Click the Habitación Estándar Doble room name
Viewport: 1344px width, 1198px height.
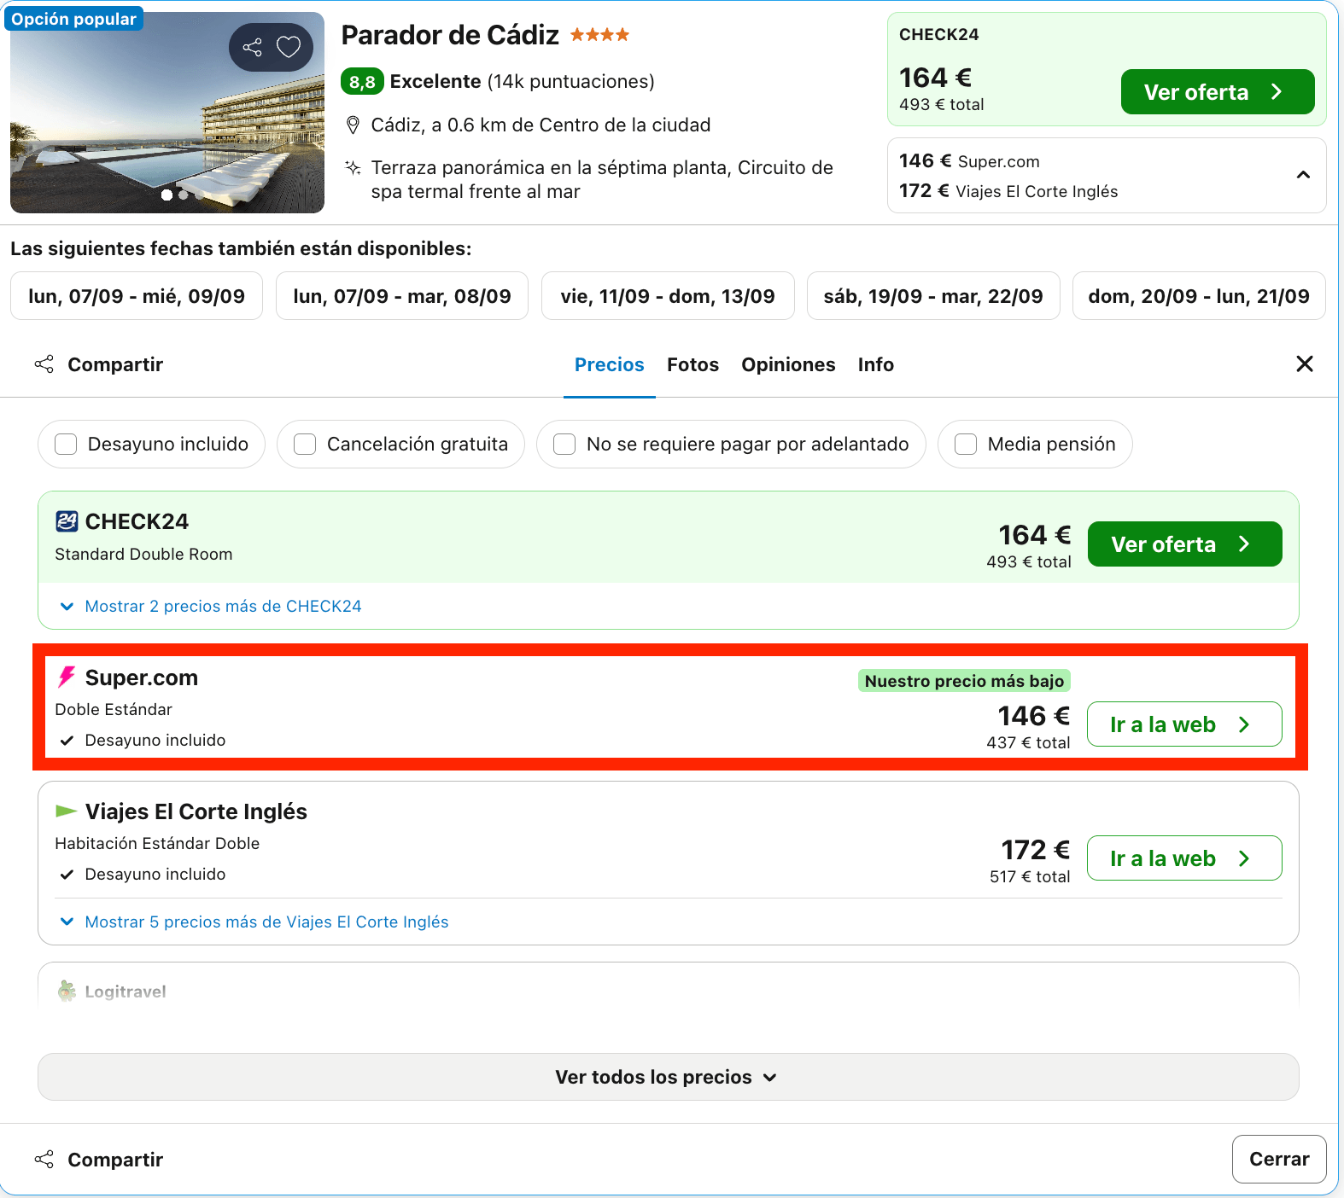click(x=157, y=844)
